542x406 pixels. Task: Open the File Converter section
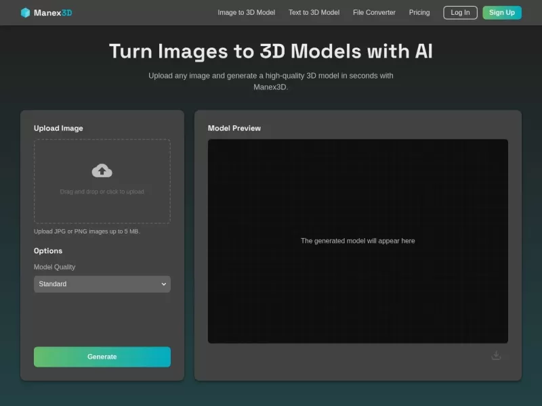pos(373,12)
